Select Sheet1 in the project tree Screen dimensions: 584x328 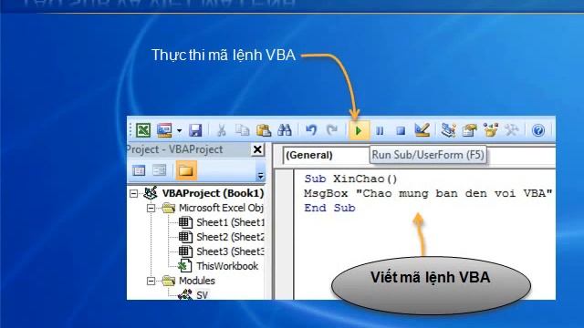point(230,222)
